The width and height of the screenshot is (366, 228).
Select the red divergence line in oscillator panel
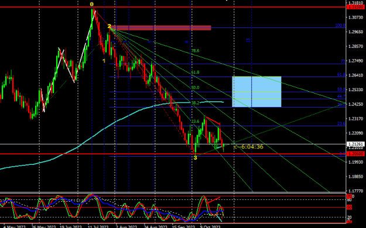[213, 201]
